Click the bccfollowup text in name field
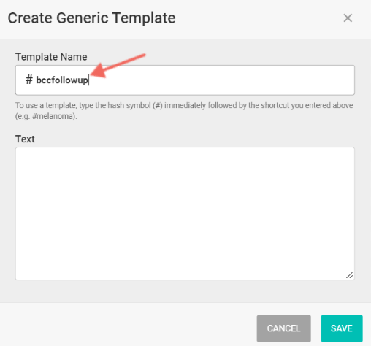The width and height of the screenshot is (371, 346). click(62, 80)
